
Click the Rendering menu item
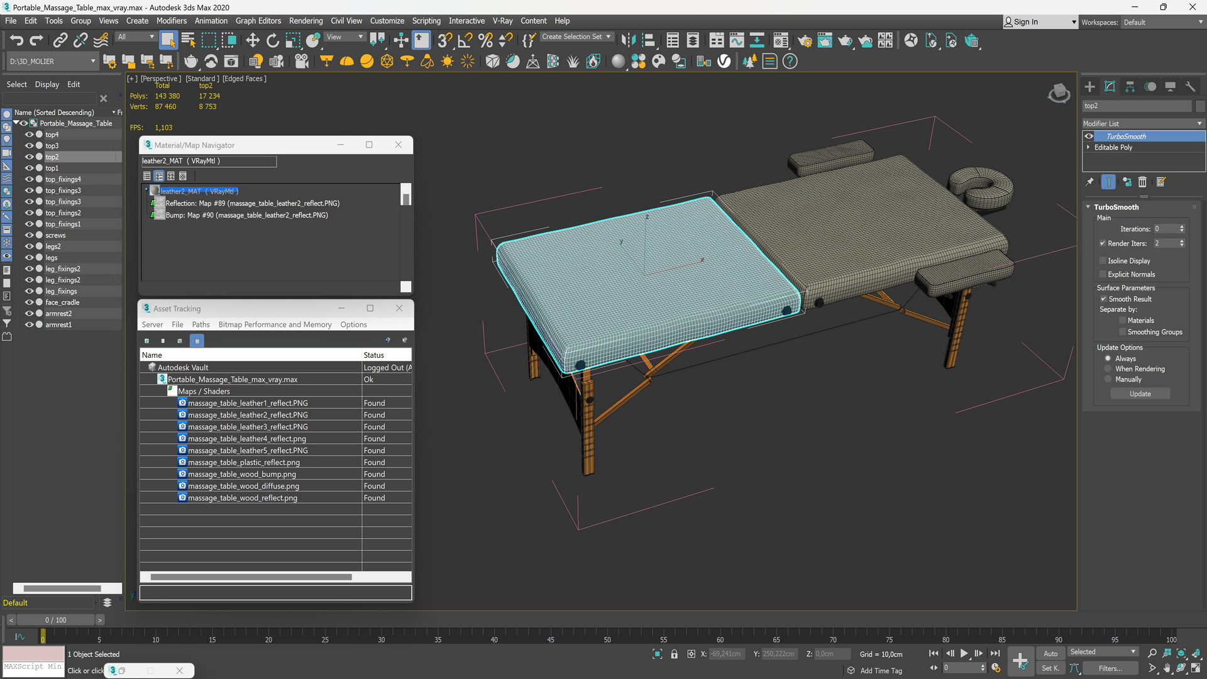pyautogui.click(x=305, y=21)
